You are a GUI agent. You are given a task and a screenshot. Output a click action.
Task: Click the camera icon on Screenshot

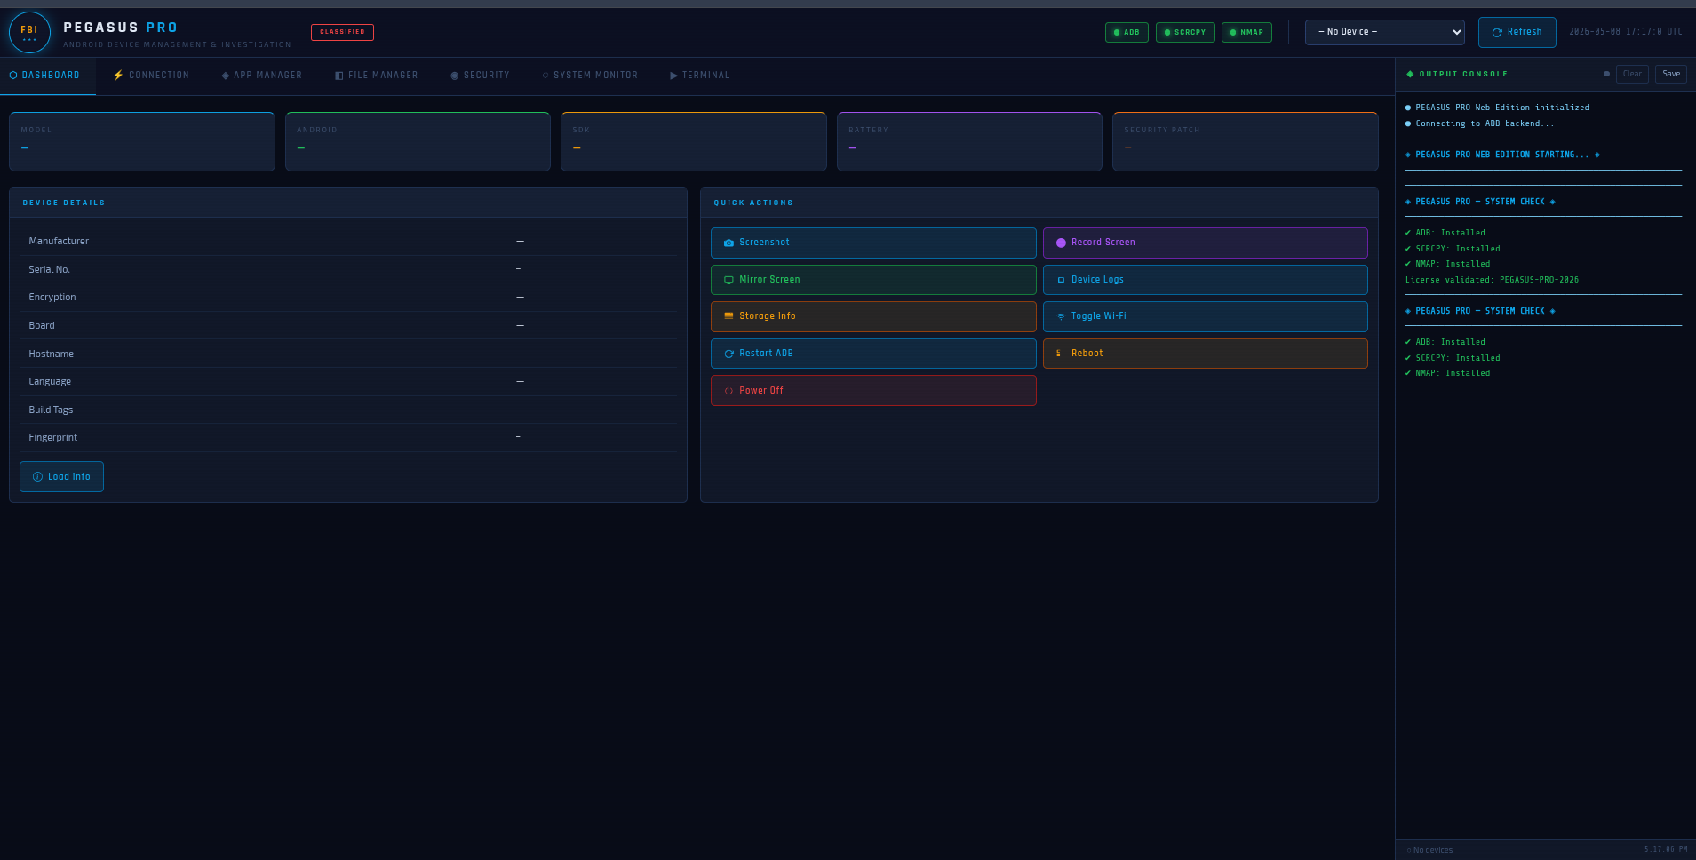point(729,243)
